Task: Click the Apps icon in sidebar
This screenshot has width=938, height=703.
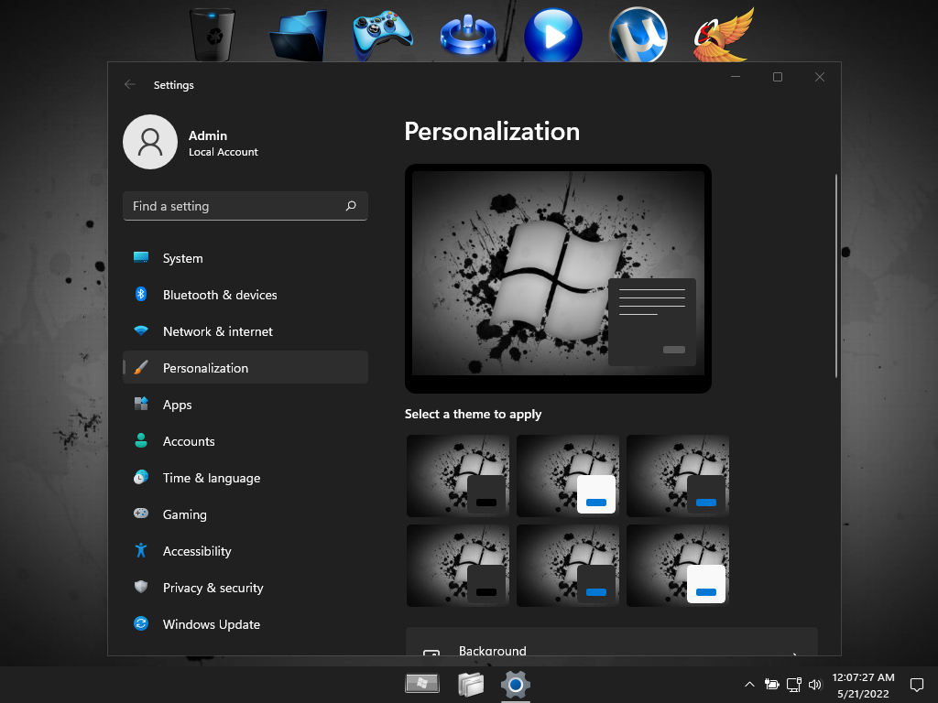Action: (x=141, y=404)
